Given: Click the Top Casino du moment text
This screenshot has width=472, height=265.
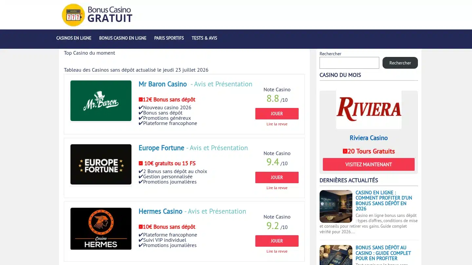Looking at the screenshot, I should tap(89, 53).
